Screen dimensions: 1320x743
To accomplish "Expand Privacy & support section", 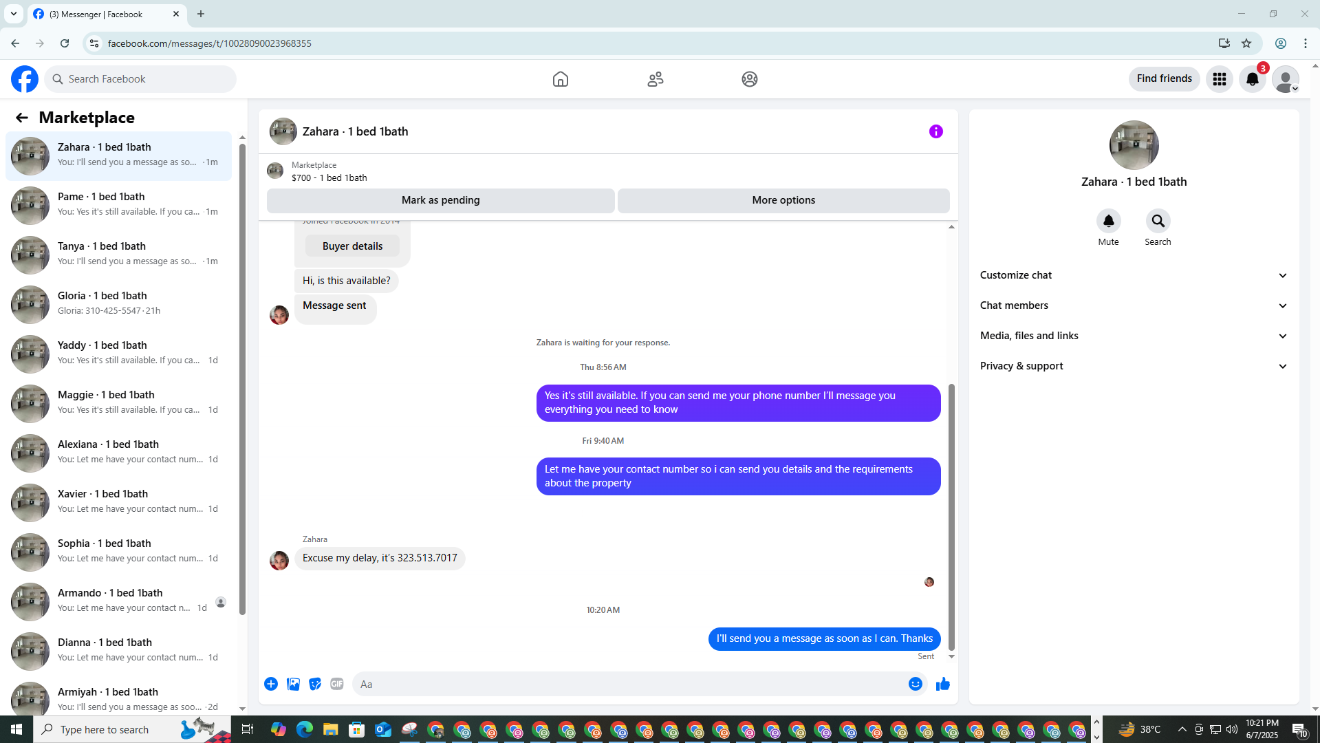I will coord(1134,366).
